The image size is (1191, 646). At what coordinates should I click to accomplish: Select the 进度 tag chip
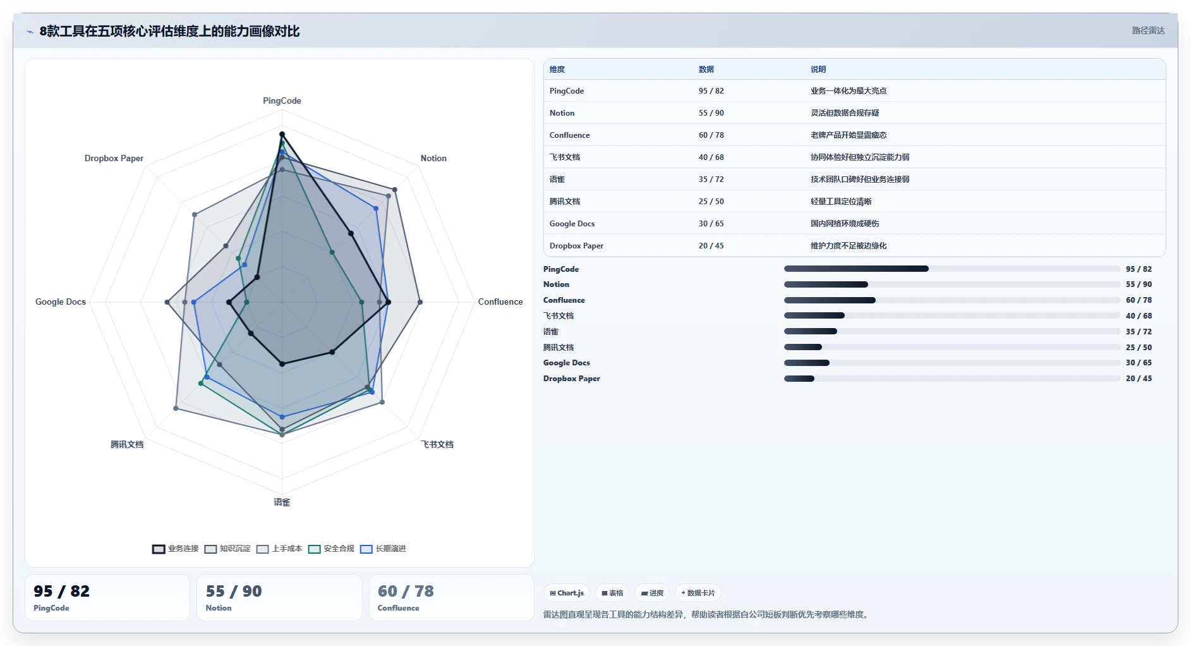coord(652,593)
